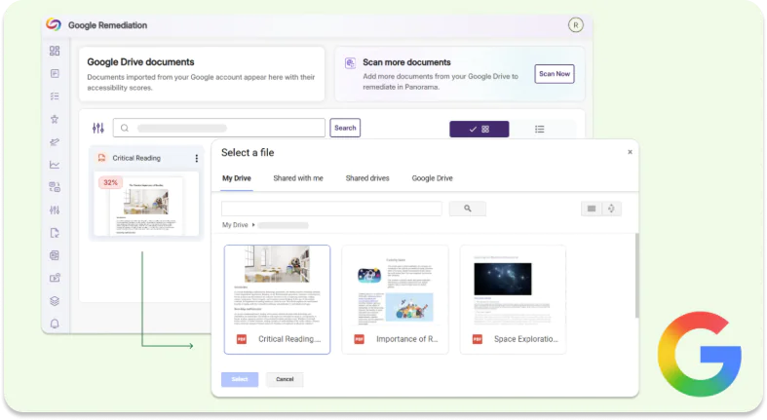
Task: Click the magnifier search button in file picker
Action: [x=467, y=209]
